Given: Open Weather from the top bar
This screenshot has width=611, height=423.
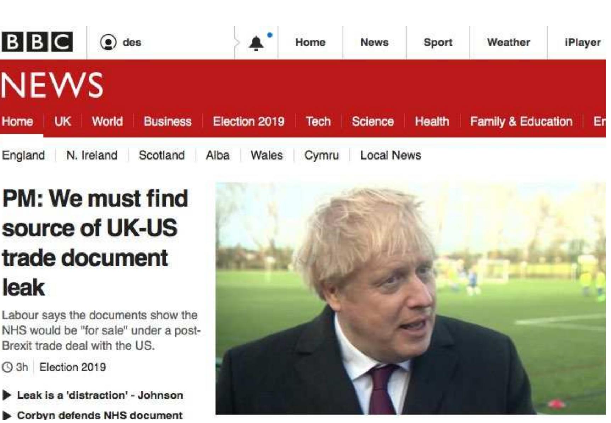Looking at the screenshot, I should coord(509,42).
